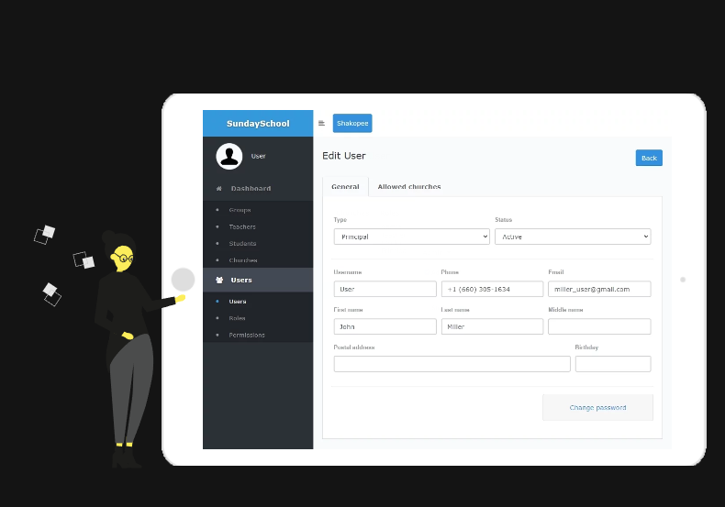Image resolution: width=725 pixels, height=507 pixels.
Task: Open Permissions in the sidebar
Action: [247, 335]
